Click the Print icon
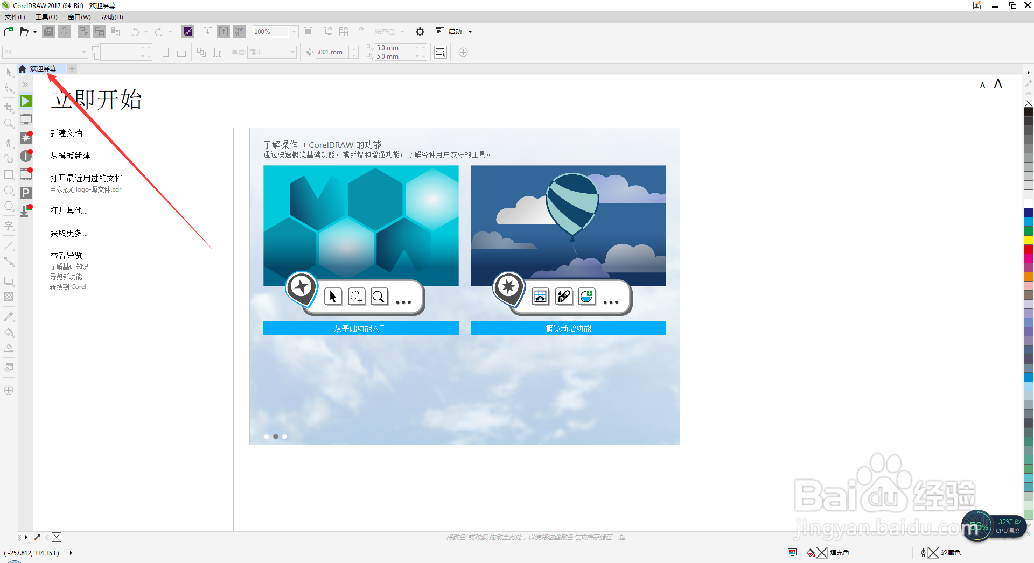1034x563 pixels. pos(64,32)
